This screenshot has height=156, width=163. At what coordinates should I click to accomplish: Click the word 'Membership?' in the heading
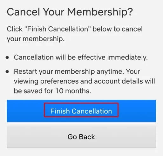[x=100, y=12]
